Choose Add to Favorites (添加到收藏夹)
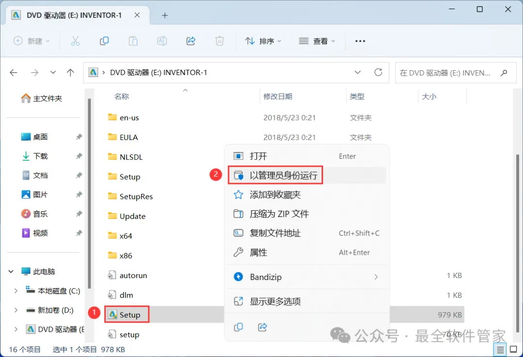The width and height of the screenshot is (523, 357). tap(307, 195)
